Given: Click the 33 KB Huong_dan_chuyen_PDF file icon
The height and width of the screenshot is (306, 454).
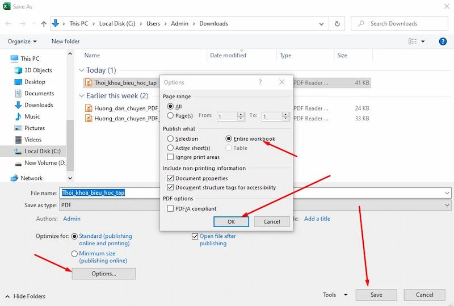Looking at the screenshot, I should click(89, 118).
